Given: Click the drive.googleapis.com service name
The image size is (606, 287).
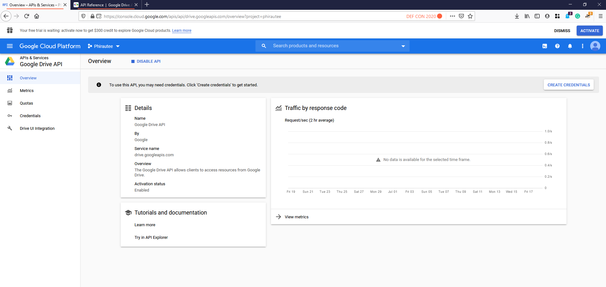Looking at the screenshot, I should 154,155.
